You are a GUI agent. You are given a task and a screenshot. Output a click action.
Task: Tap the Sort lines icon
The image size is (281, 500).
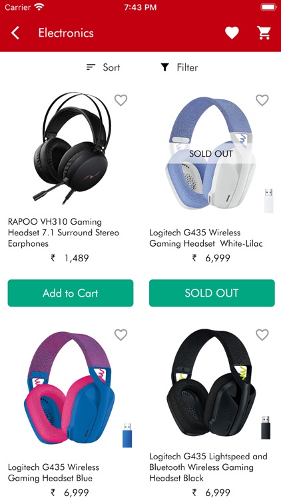[x=91, y=67]
